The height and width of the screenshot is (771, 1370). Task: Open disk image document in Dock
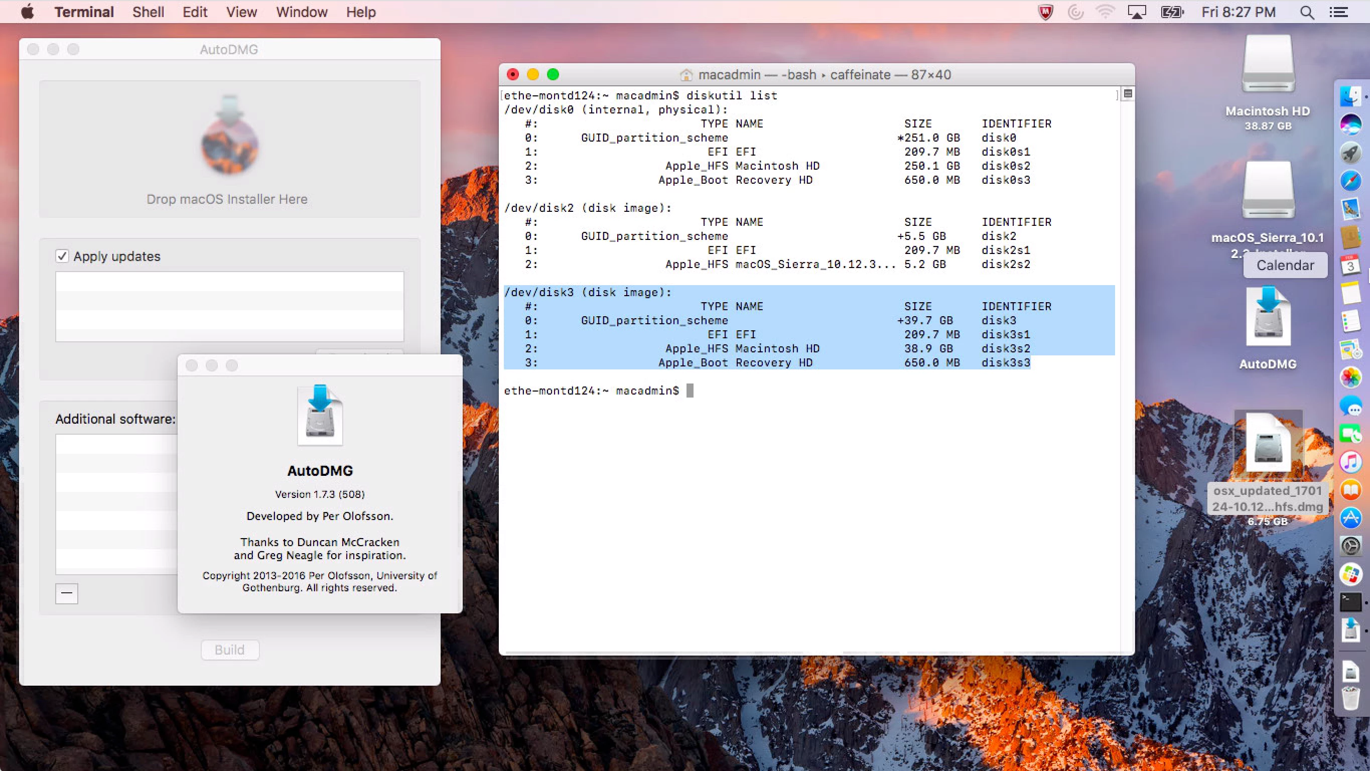tap(1350, 672)
